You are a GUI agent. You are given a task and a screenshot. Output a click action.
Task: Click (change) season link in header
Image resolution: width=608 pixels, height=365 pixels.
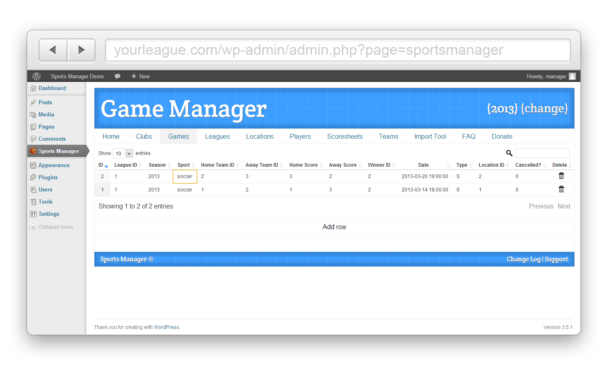[x=544, y=108]
